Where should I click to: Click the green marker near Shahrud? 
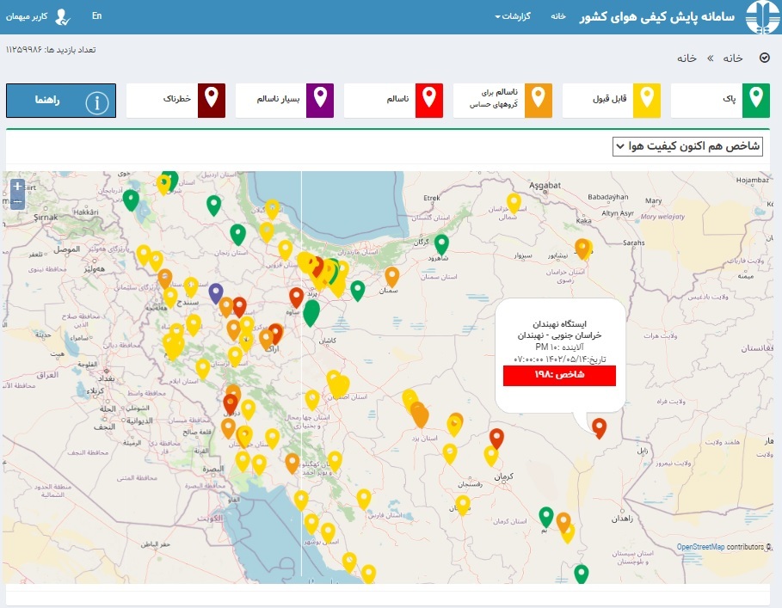(441, 244)
